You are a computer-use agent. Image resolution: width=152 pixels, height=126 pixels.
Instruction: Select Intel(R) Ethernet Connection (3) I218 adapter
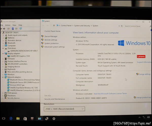[25, 90]
